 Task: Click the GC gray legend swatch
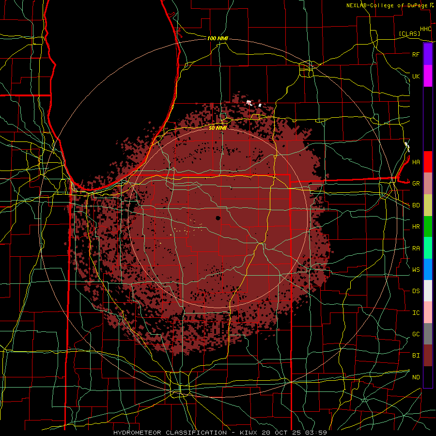pos(428,334)
